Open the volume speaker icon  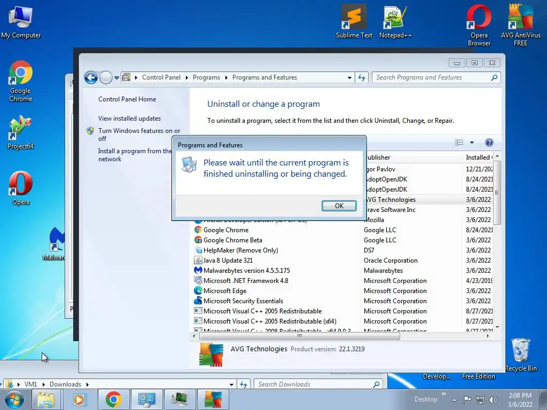click(493, 399)
